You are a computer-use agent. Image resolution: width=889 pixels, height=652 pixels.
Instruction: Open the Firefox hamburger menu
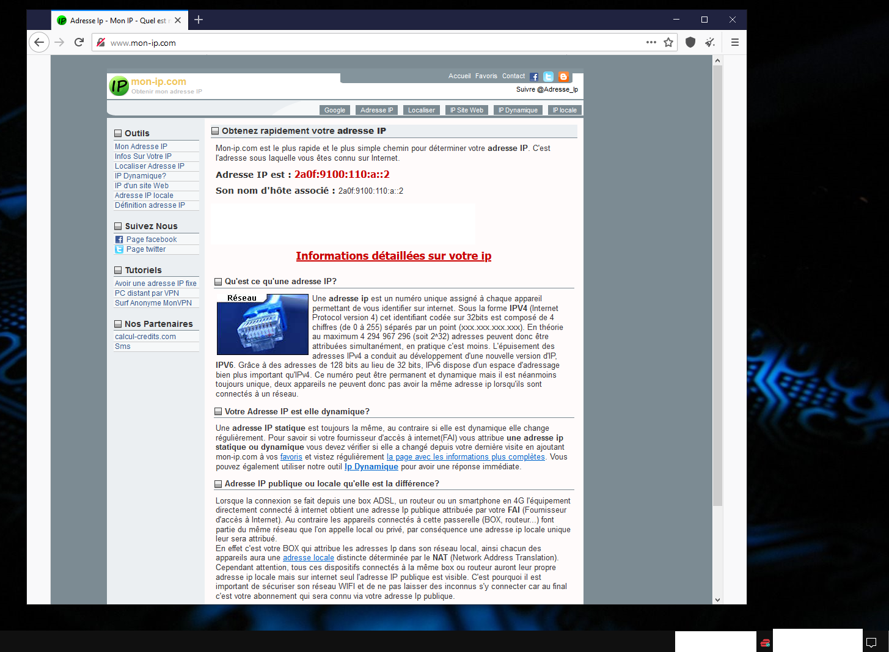coord(734,42)
